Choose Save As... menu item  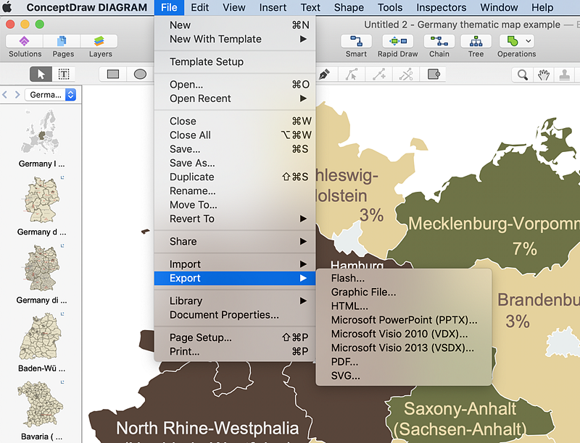[x=235, y=163]
